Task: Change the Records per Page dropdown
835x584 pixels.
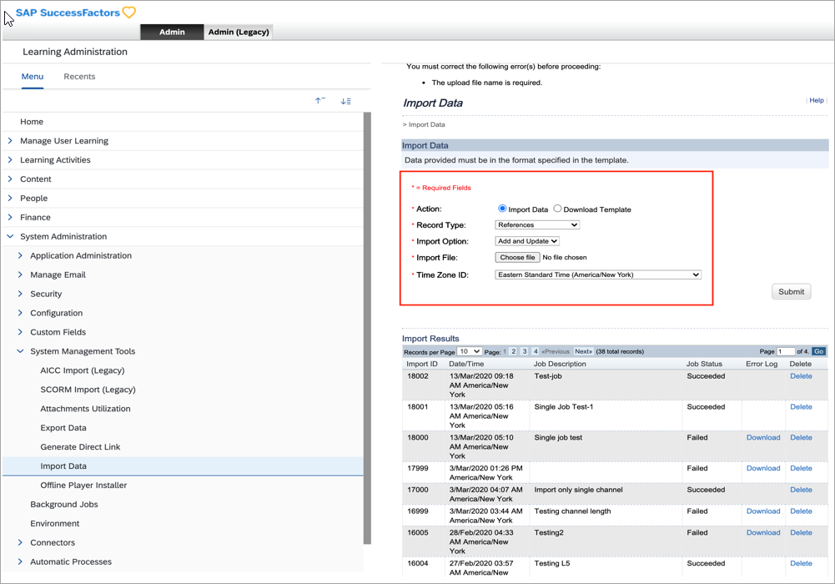Action: [x=468, y=351]
